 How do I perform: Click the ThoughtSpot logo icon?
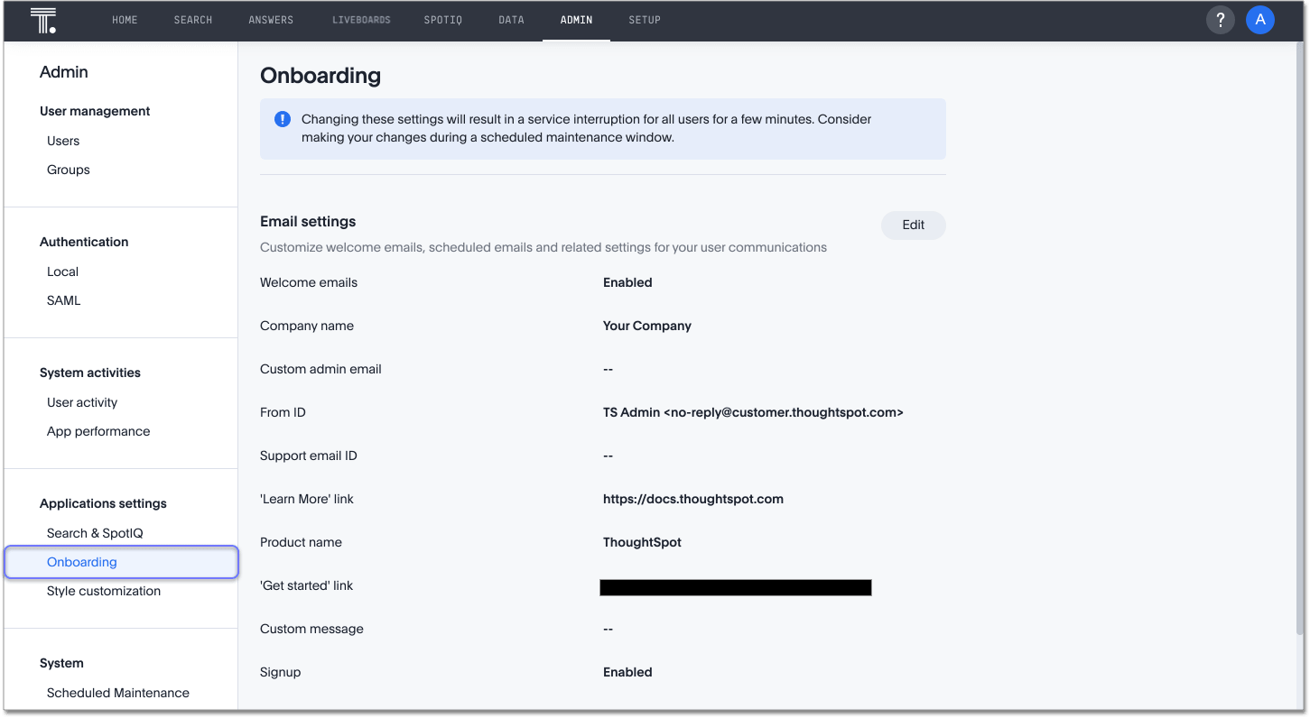42,19
